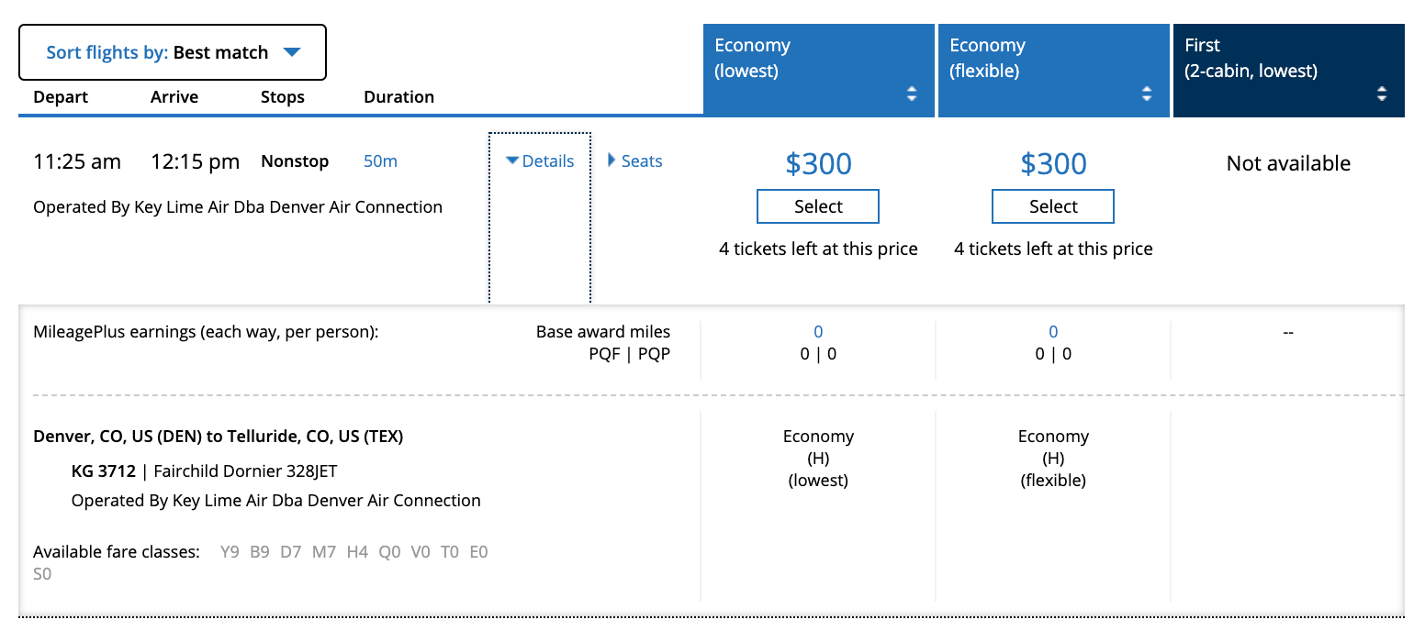
Task: Click Economy (H) (lowest) fare description
Action: [x=818, y=459]
